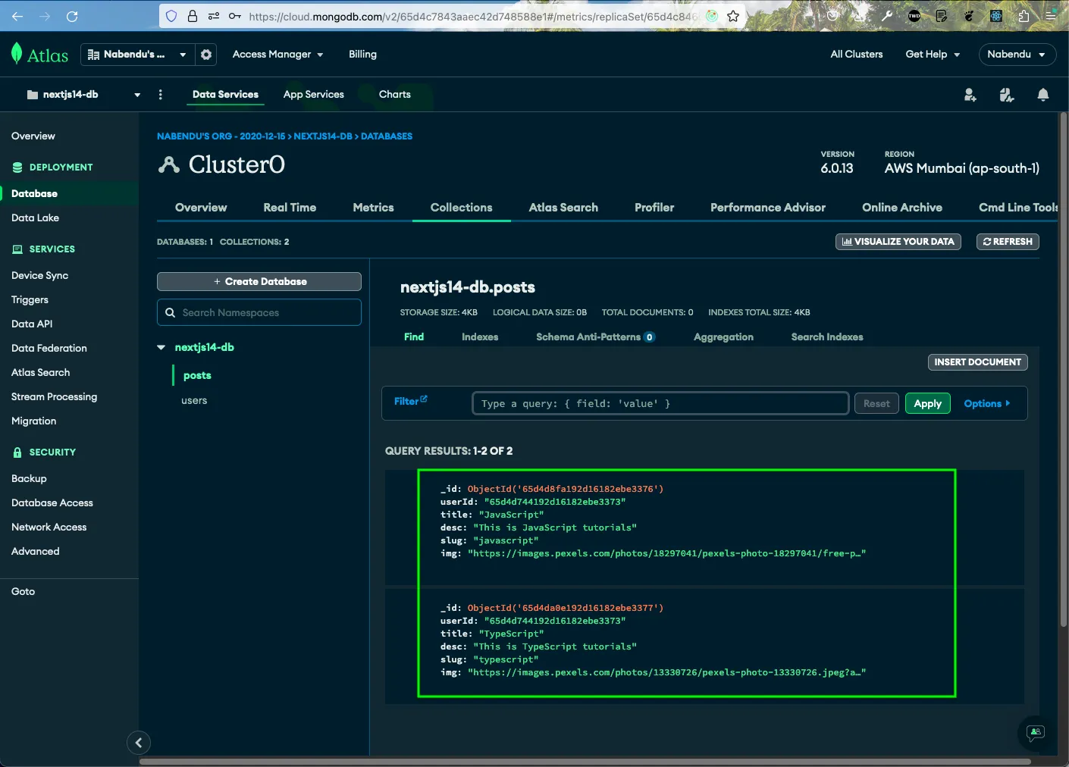This screenshot has width=1069, height=767.
Task: Apply the query filter
Action: click(927, 404)
